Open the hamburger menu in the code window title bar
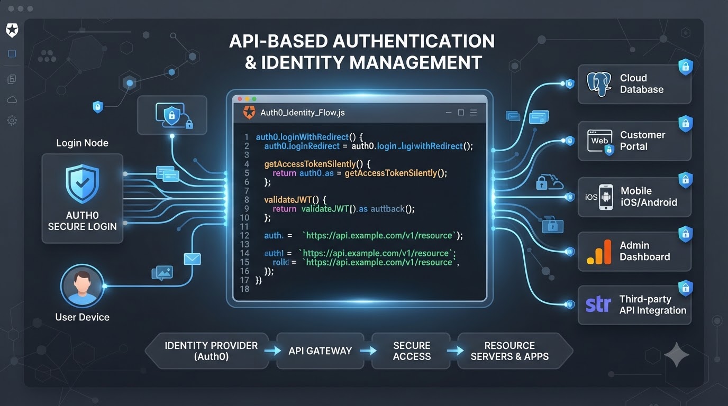This screenshot has height=406, width=728. coord(474,113)
